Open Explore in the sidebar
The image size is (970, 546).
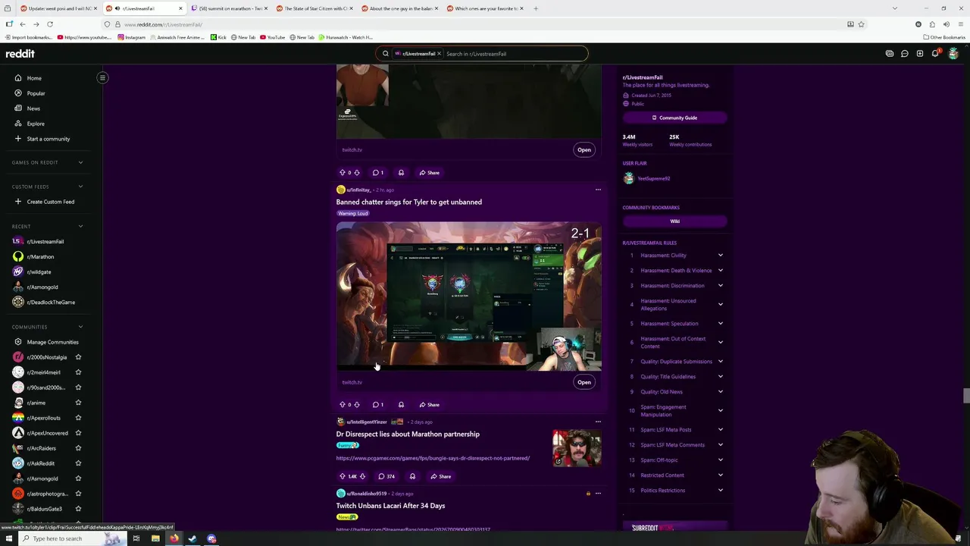[36, 124]
